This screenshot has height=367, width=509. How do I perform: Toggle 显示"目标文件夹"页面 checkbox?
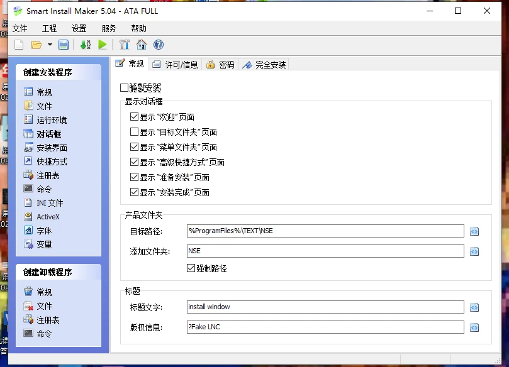click(x=134, y=132)
